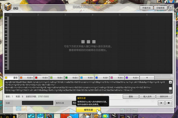Click measure marker 1 in the piano roll
Screen dimensions: 178x118
click(x=11, y=15)
